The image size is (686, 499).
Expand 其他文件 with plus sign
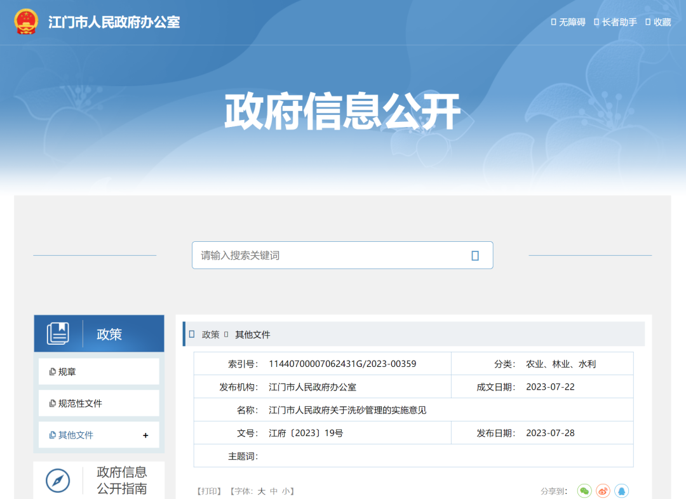tap(145, 436)
